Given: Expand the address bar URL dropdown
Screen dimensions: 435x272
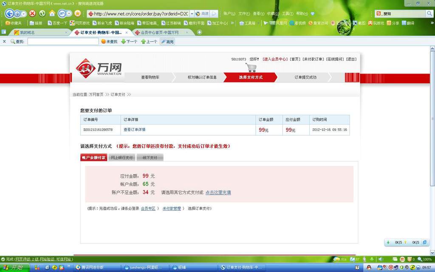Looking at the screenshot, I should [x=192, y=14].
